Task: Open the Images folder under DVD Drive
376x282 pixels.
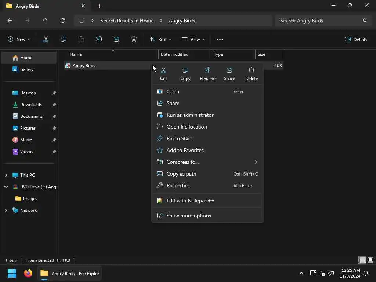Action: pos(29,199)
